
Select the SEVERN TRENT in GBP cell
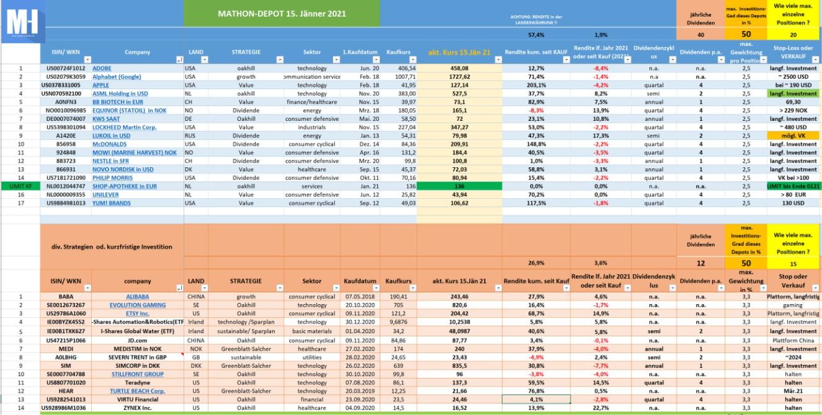pos(137,357)
